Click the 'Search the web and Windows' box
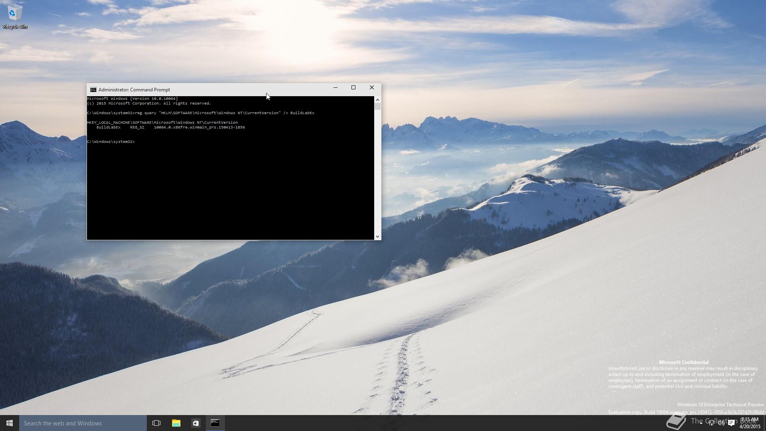 (x=83, y=423)
